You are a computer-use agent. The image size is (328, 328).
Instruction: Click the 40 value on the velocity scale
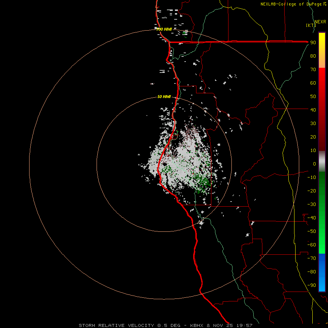(x=313, y=110)
